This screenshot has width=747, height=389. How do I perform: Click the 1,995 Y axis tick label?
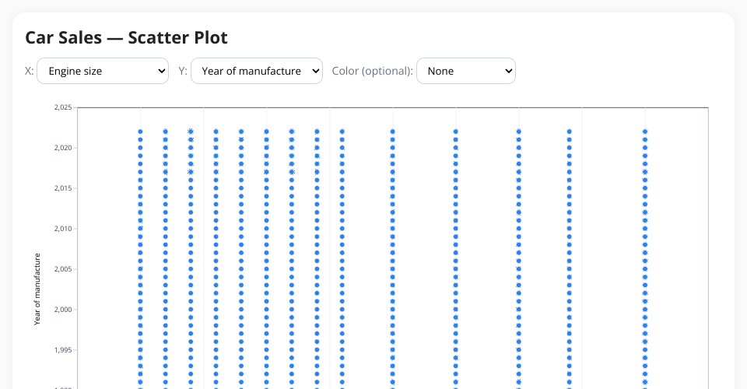point(63,350)
